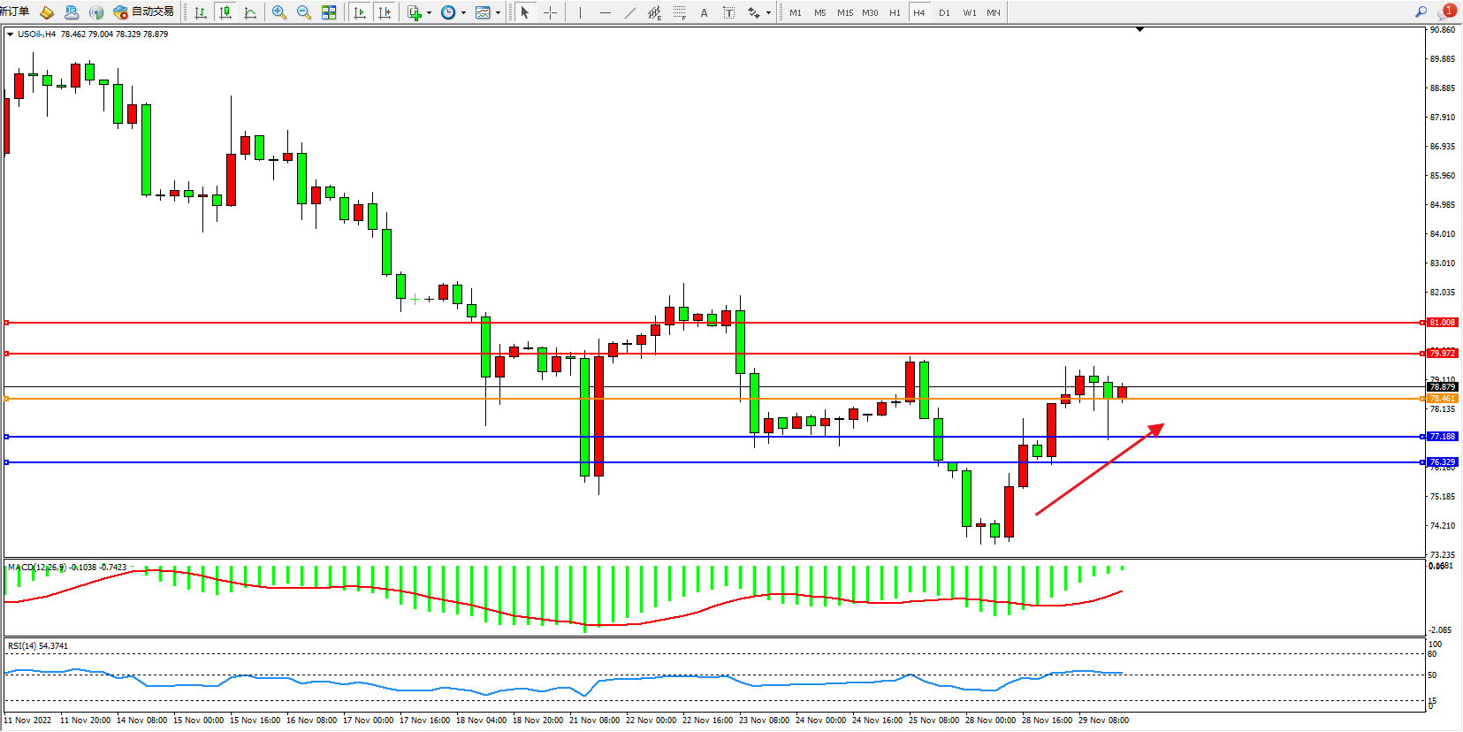
Task: Select the horizontal line drawing tool
Action: pyautogui.click(x=605, y=12)
